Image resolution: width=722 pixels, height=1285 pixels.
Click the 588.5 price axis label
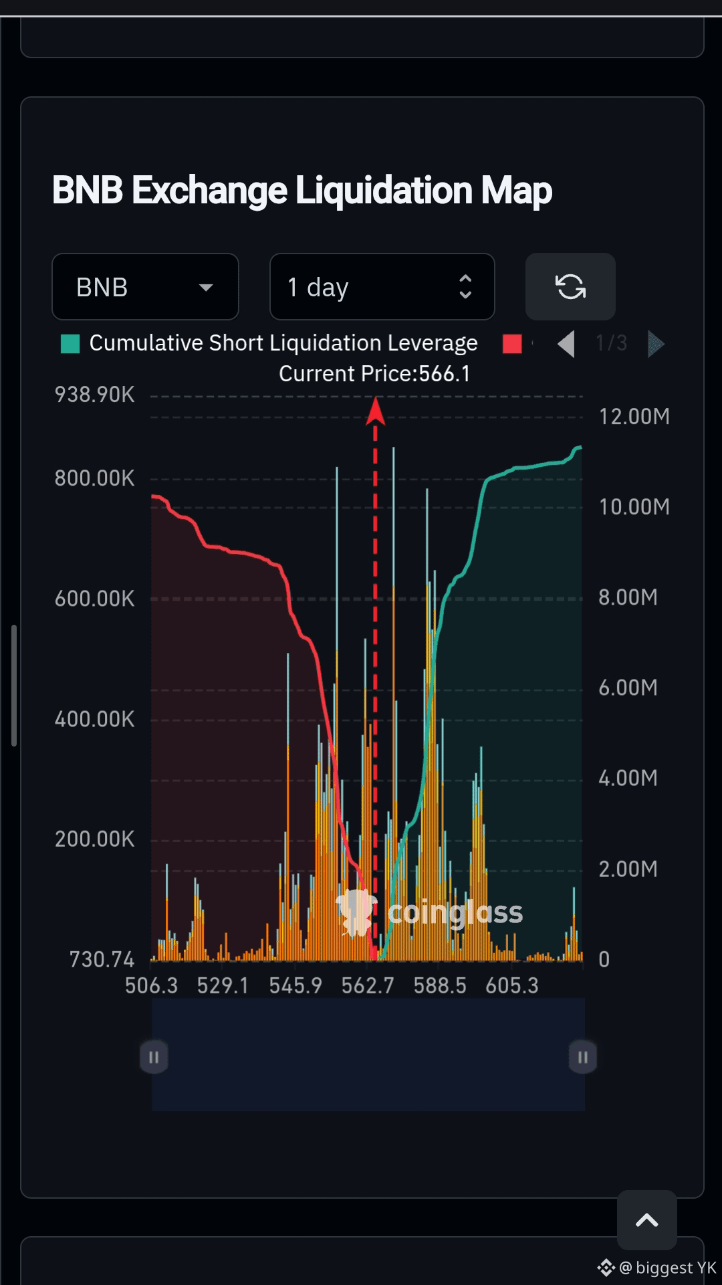click(440, 986)
